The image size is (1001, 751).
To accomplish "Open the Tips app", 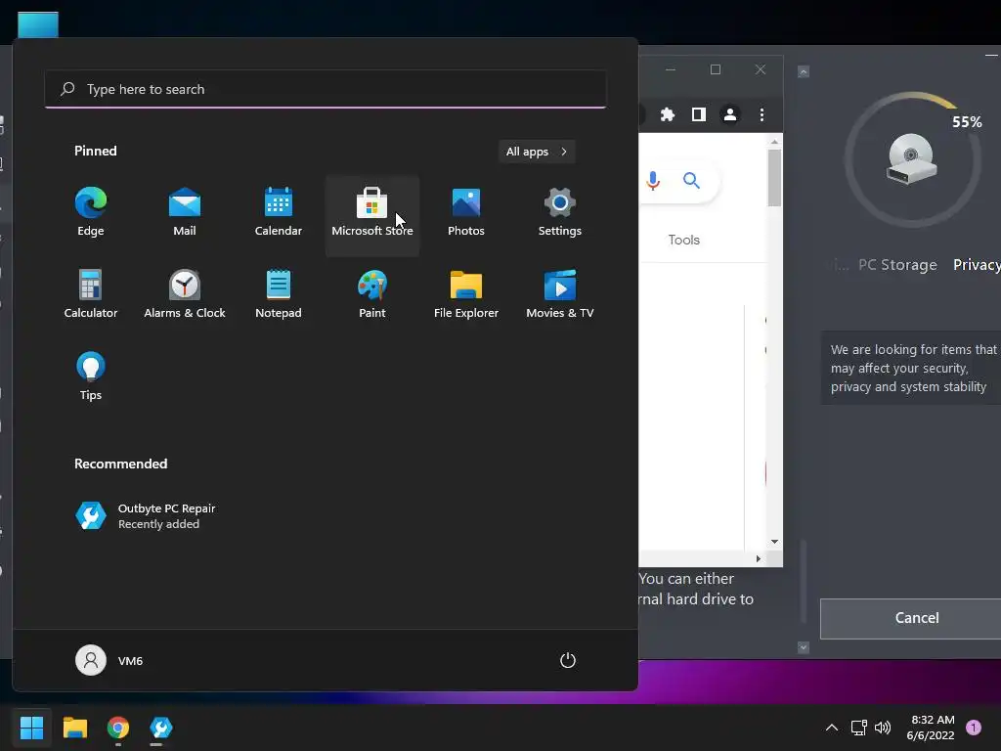I will point(91,376).
